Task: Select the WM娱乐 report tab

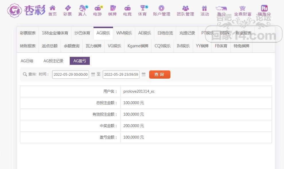Action: [x=124, y=33]
